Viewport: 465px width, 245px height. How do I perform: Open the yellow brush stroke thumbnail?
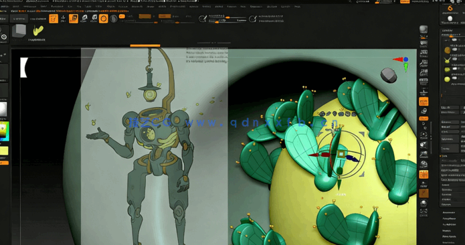37,31
